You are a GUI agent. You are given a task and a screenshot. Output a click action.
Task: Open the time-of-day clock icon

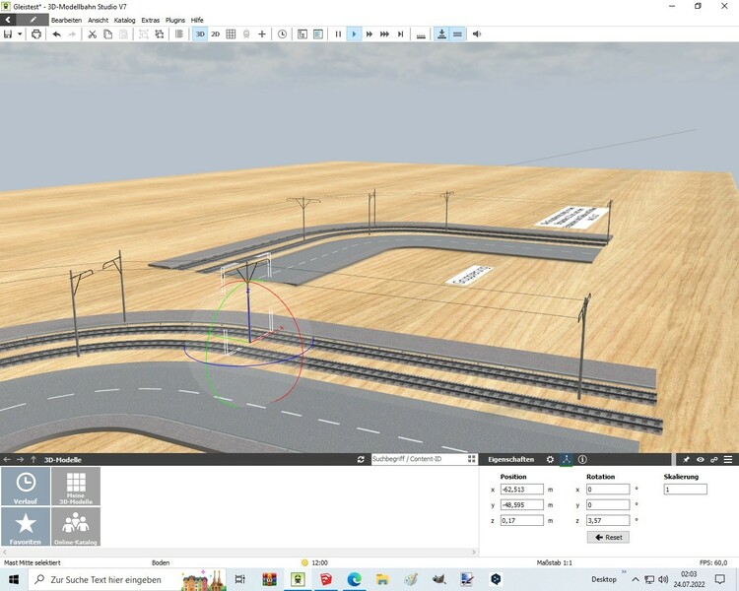click(283, 33)
